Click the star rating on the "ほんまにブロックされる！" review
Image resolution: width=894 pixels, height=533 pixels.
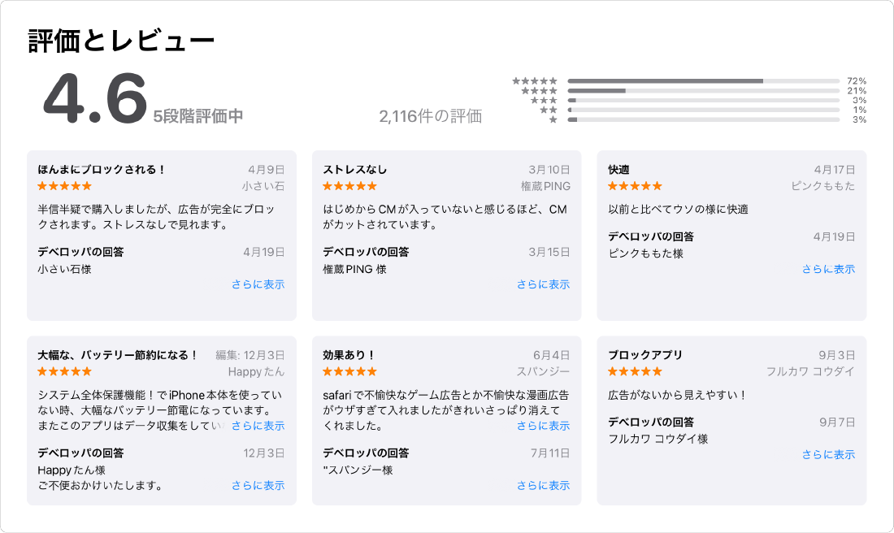(x=65, y=186)
